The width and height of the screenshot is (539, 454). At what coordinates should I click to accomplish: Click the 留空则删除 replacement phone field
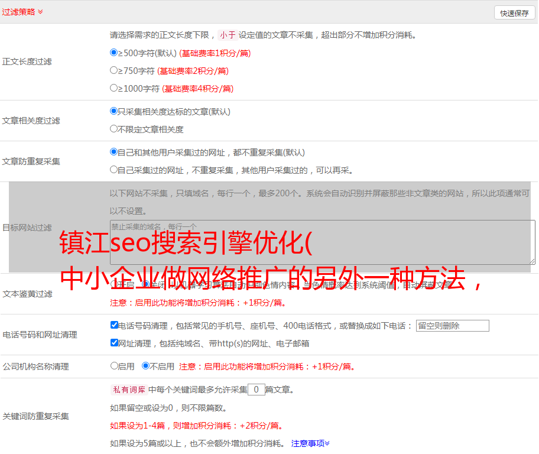point(452,326)
